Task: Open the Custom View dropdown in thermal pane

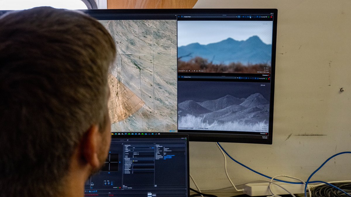Action: tap(209, 77)
